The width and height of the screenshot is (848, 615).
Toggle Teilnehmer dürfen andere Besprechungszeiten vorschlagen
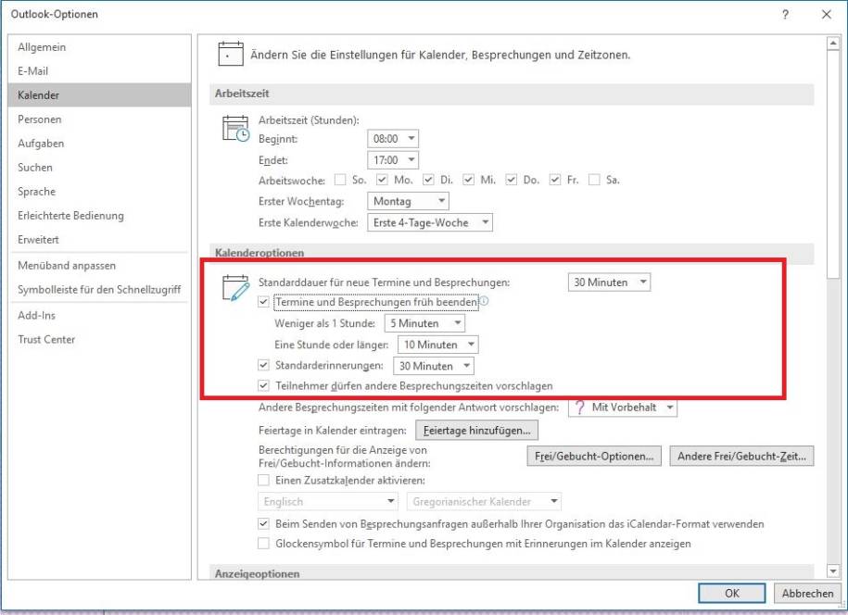pos(263,386)
